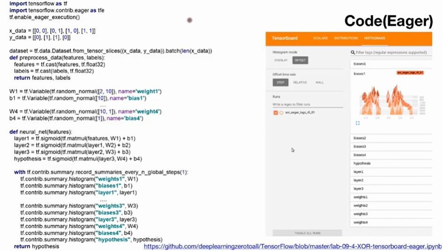Image resolution: width=443 pixels, height=251 pixels.
Task: Click the TOGGLE ALL RUNS button
Action: (x=307, y=233)
